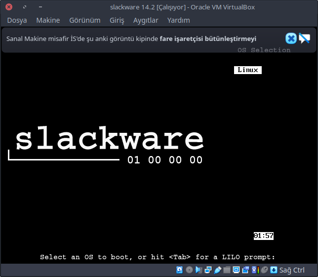This screenshot has width=318, height=277.
Task: Open the Aygıtlar menu
Action: pyautogui.click(x=146, y=20)
